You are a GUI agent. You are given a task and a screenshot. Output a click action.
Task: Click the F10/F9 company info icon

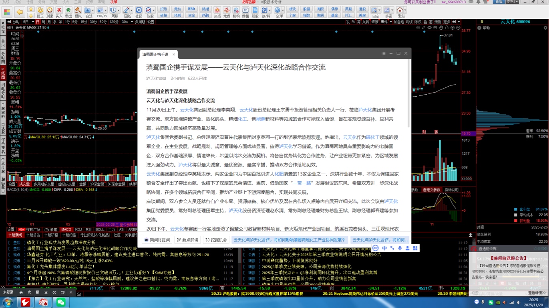100,10
